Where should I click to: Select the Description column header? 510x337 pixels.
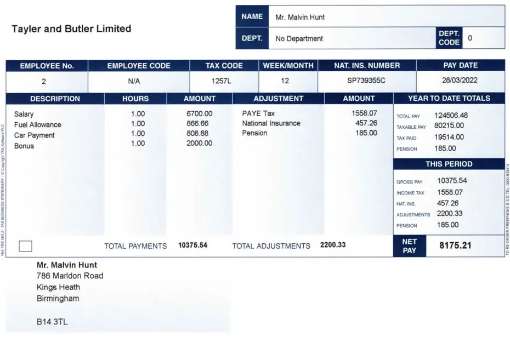[55, 99]
